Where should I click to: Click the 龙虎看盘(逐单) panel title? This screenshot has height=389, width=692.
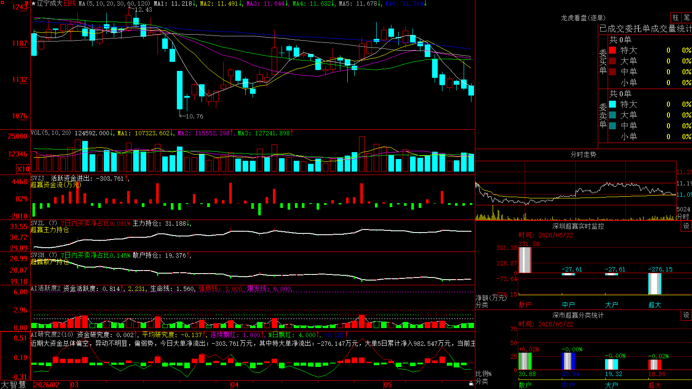pos(583,18)
